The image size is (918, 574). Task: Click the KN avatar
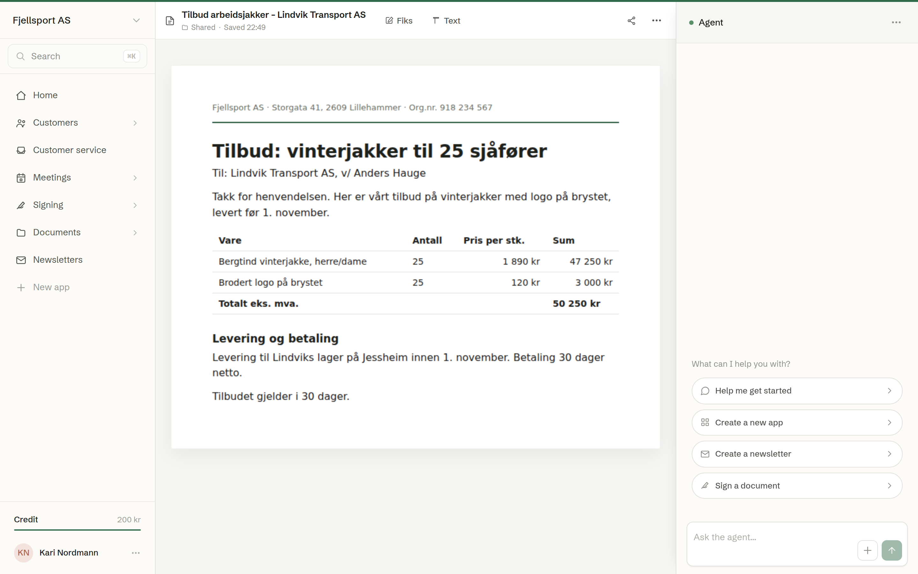24,553
